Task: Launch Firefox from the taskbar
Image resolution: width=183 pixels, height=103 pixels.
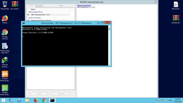Action: point(36,100)
